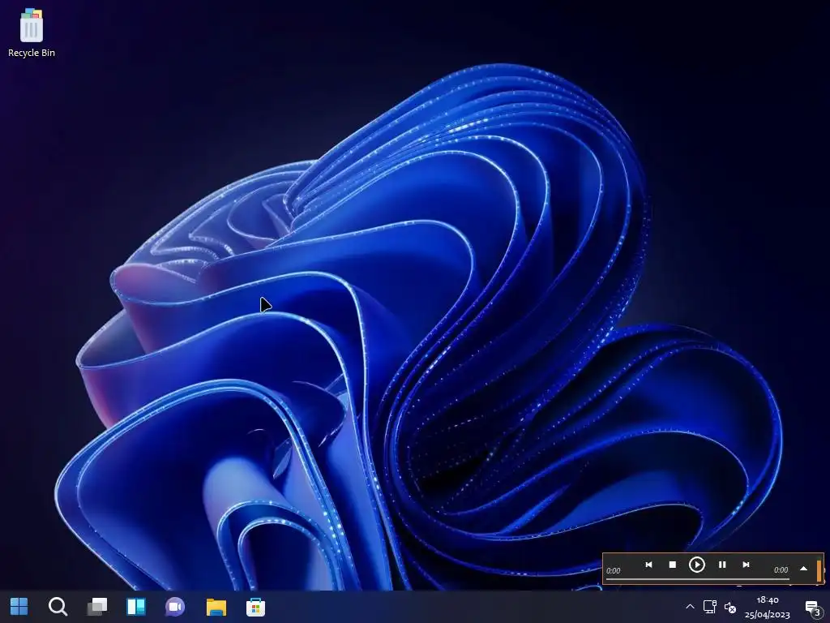Show hidden system tray icons
Viewport: 830px width, 623px height.
690,607
